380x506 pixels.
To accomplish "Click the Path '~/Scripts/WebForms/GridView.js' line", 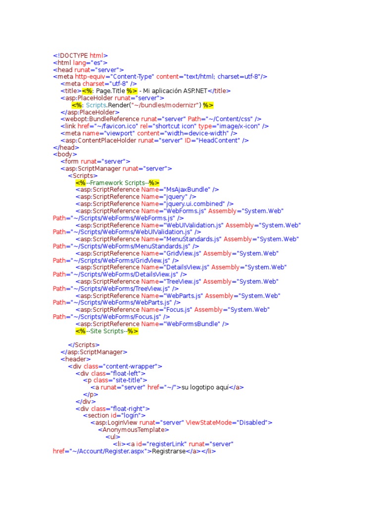I will coord(116,260).
